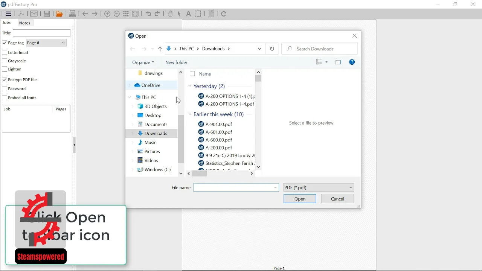Enable the Letterhead checkbox
482x271 pixels.
coord(5,53)
